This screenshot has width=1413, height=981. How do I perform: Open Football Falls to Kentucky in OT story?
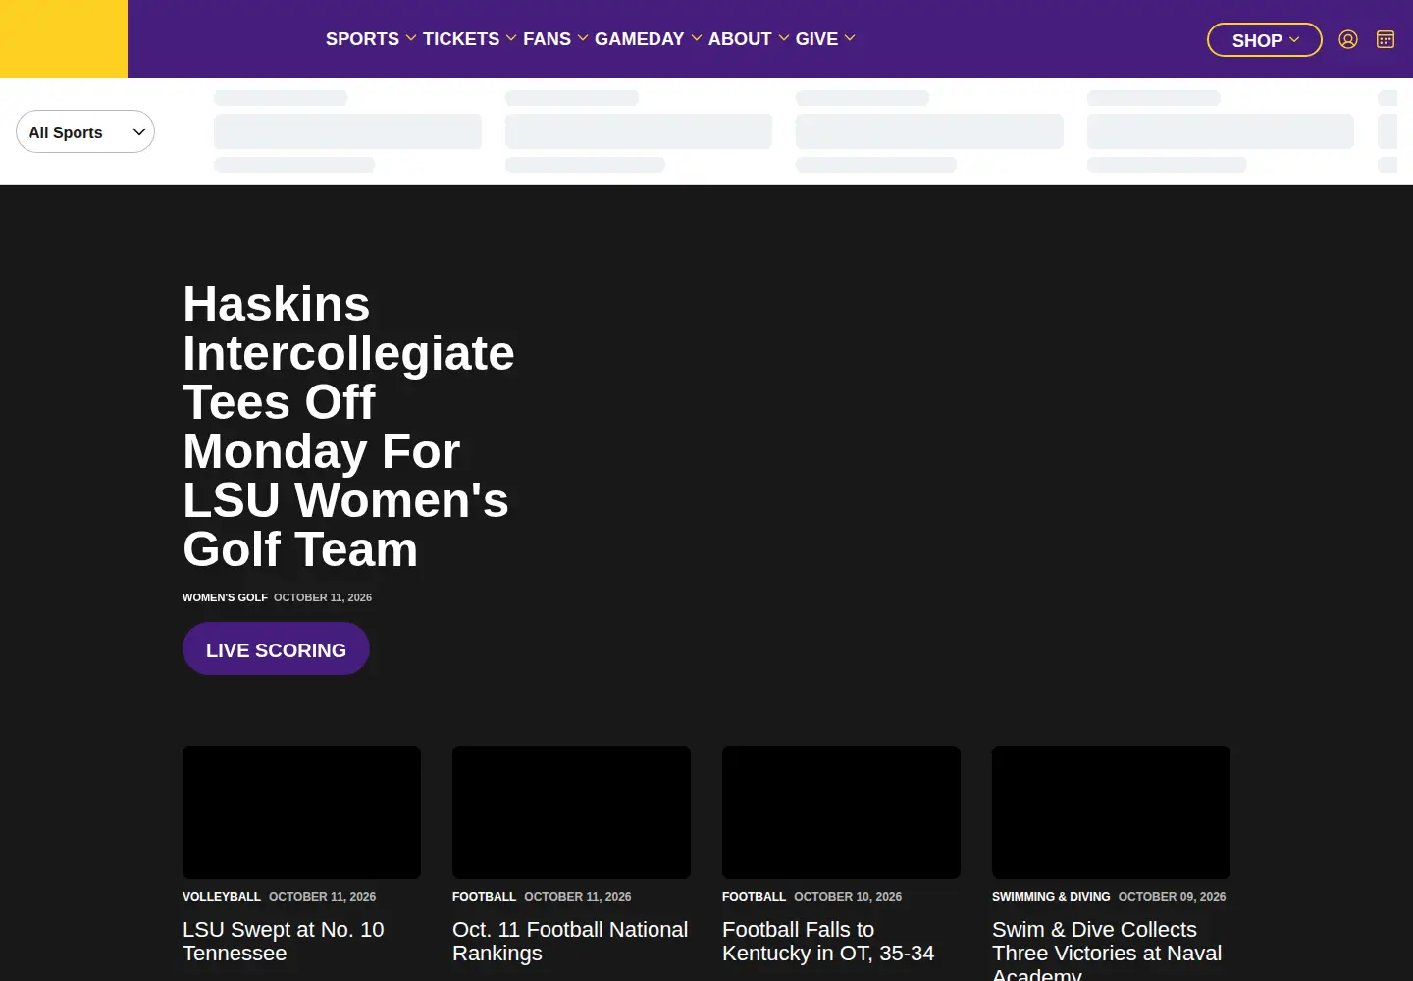(828, 942)
